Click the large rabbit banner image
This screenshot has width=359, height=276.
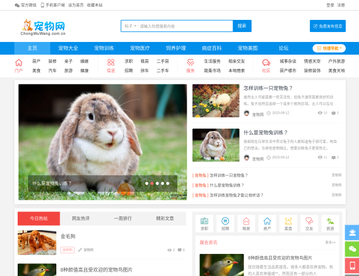point(103,142)
